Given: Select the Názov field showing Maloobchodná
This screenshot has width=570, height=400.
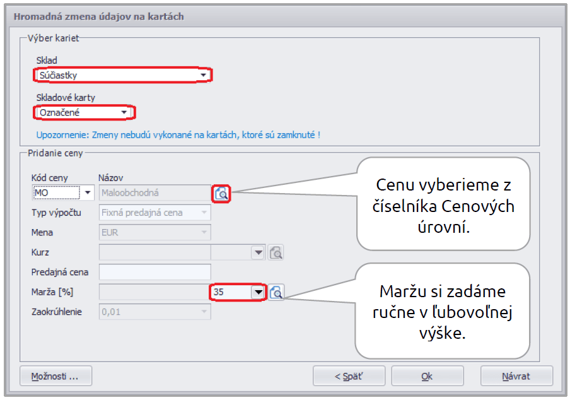Looking at the screenshot, I should pyautogui.click(x=154, y=192).
